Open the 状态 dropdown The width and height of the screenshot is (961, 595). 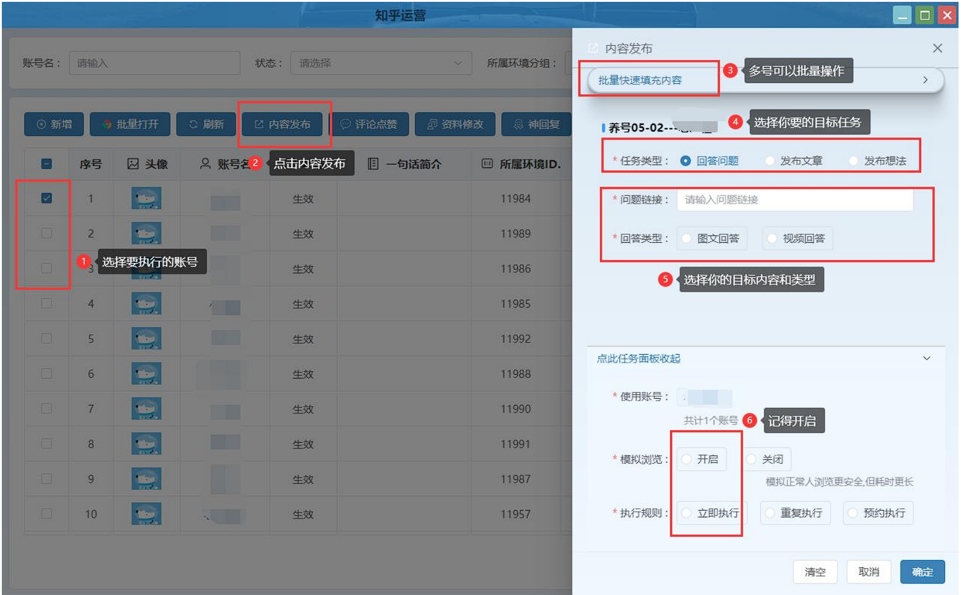381,63
